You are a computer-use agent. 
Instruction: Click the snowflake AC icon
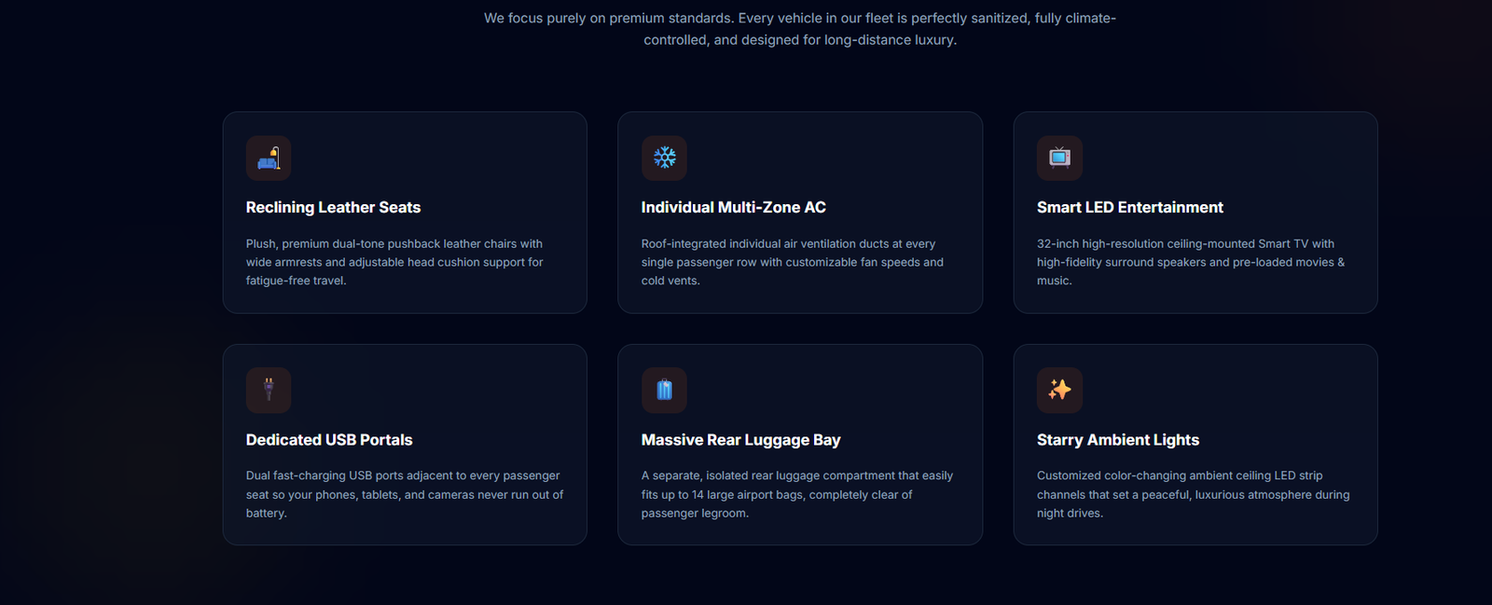664,158
